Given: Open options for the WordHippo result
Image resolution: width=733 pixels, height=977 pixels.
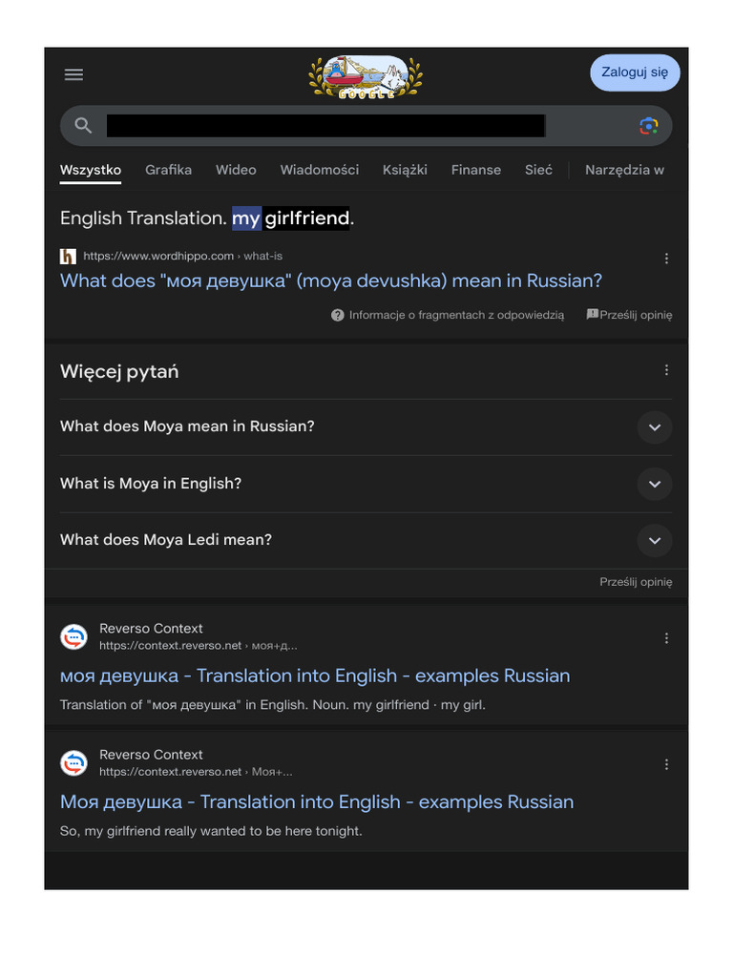Looking at the screenshot, I should point(666,259).
